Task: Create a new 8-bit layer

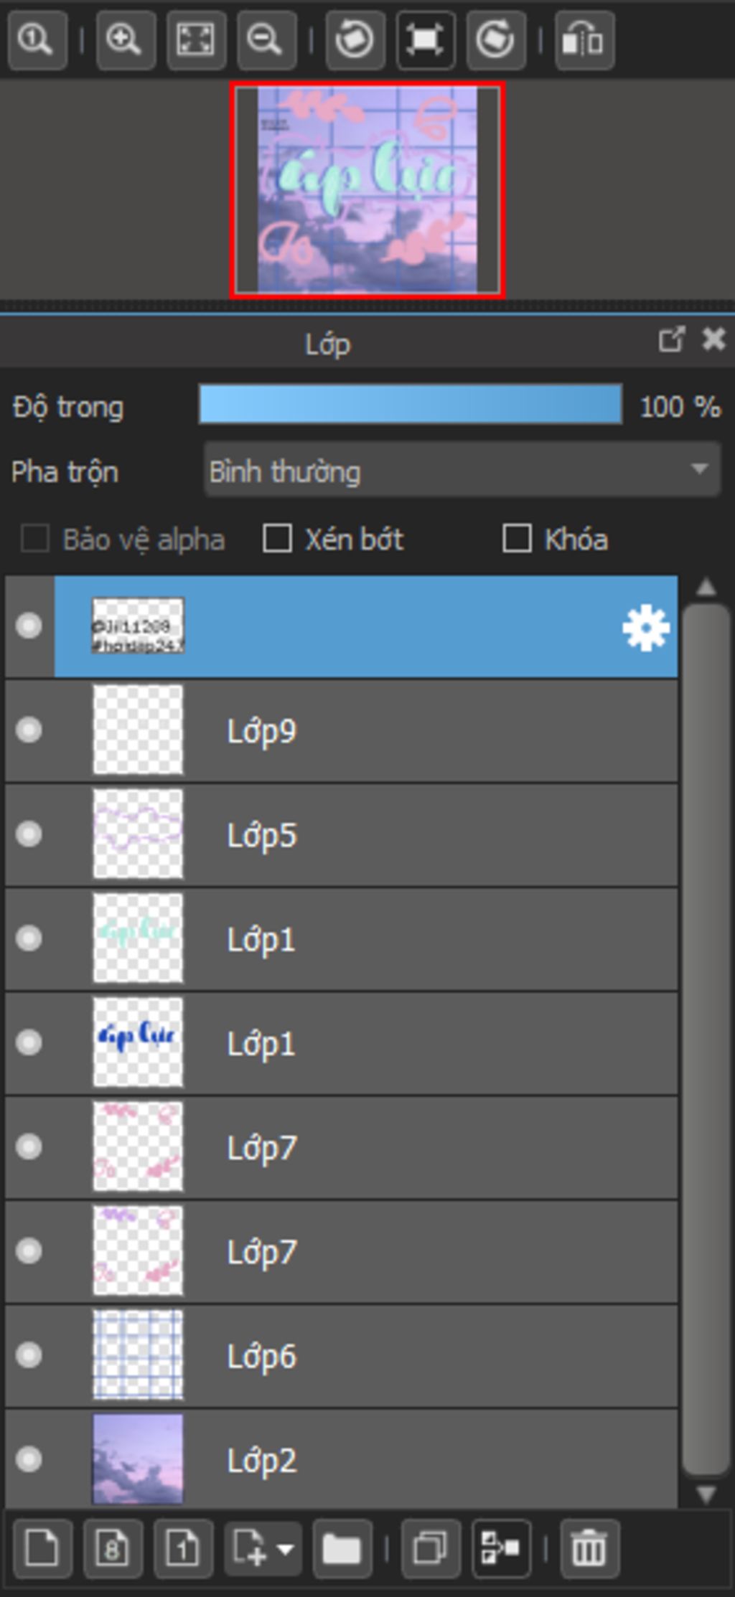Action: 113,1550
